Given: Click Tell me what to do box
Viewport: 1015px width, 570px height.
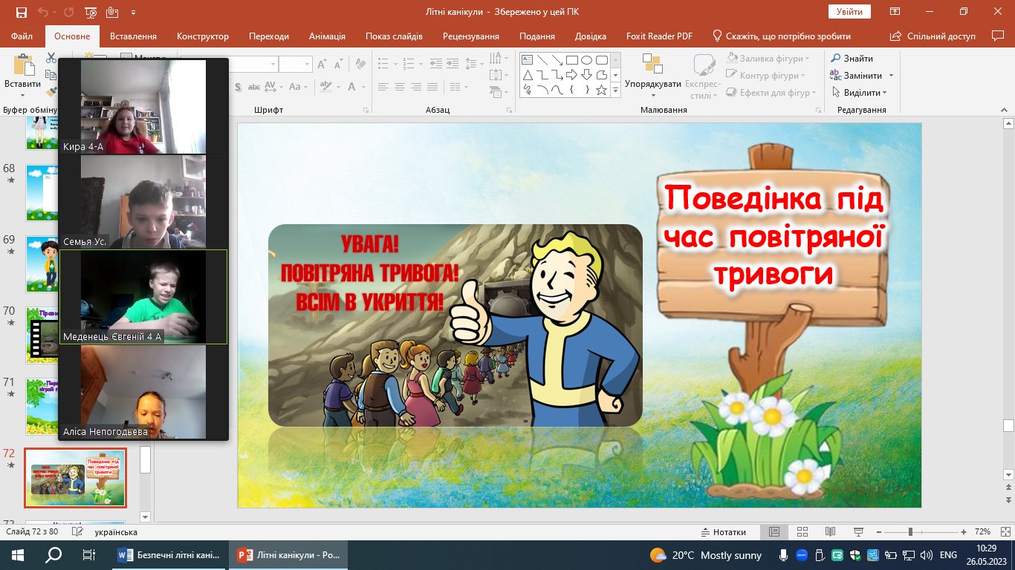Looking at the screenshot, I should [x=781, y=36].
